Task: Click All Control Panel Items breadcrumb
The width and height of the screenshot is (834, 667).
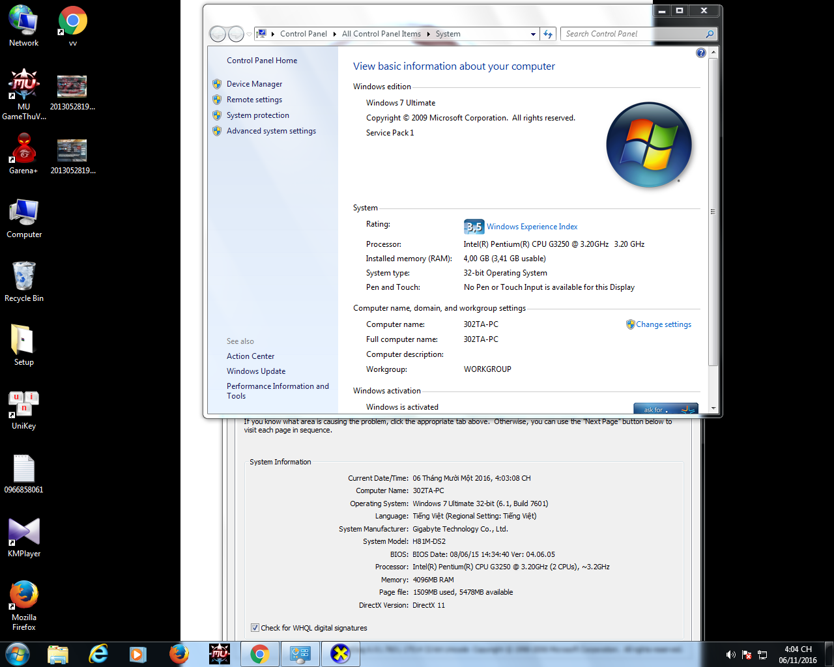Action: click(x=381, y=34)
